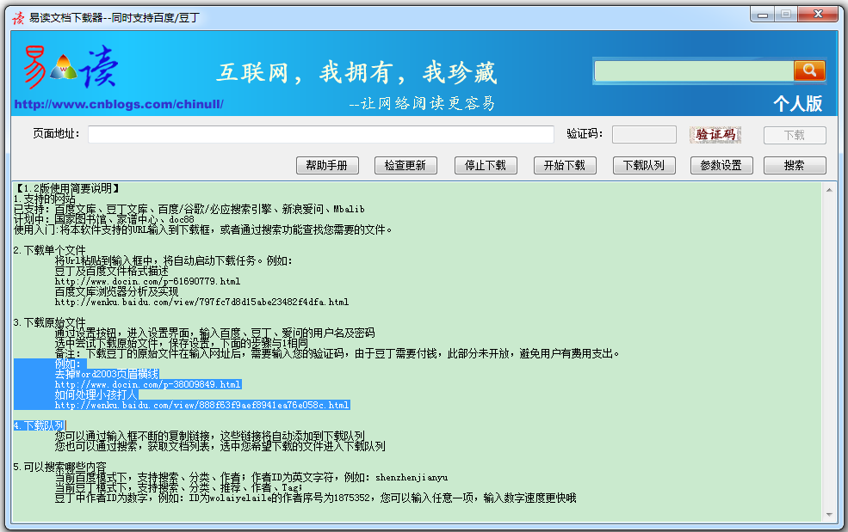Click the magnifier search icon in the header

(809, 70)
